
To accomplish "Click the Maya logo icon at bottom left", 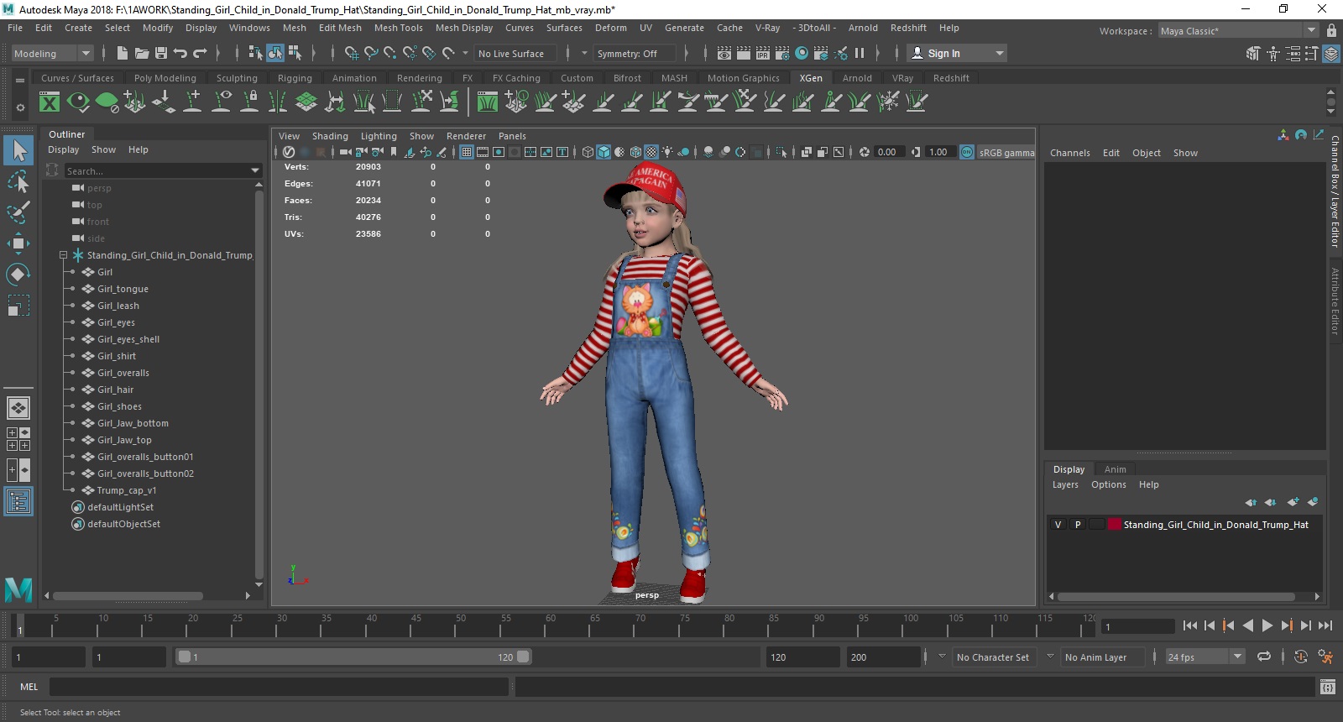I will coord(18,589).
